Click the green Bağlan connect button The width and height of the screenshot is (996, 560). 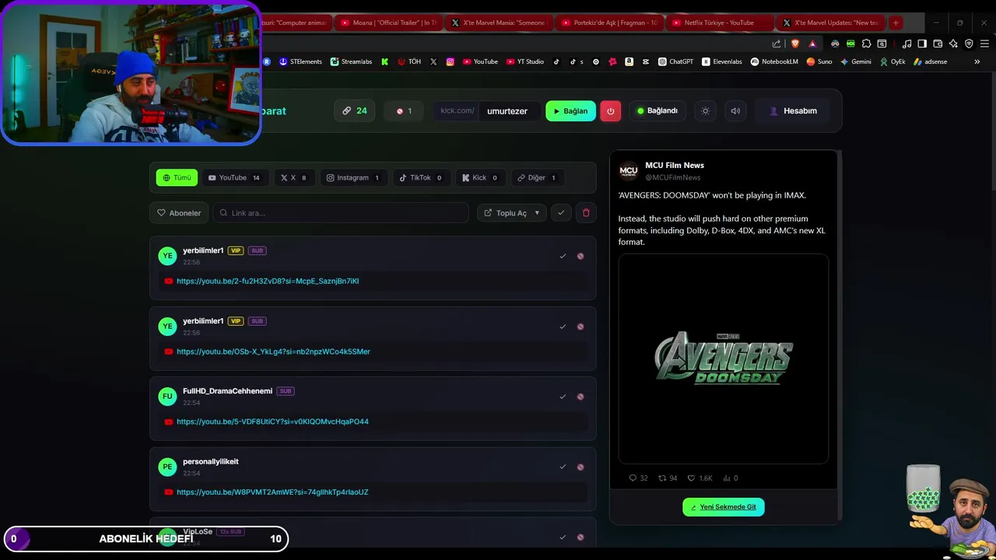tap(570, 111)
